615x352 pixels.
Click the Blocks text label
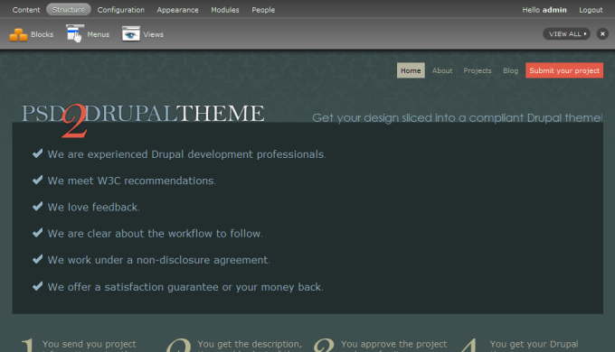(x=42, y=34)
